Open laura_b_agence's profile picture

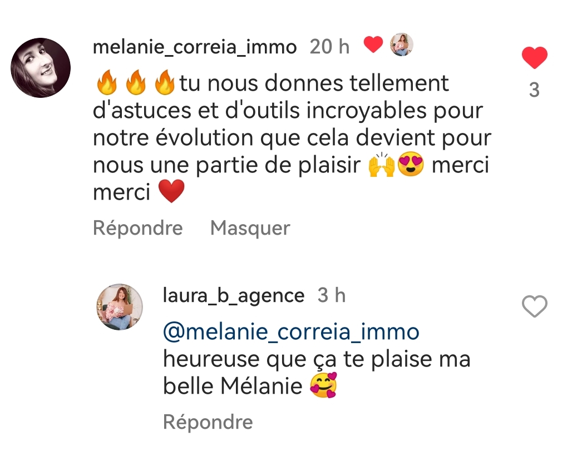coord(120,307)
